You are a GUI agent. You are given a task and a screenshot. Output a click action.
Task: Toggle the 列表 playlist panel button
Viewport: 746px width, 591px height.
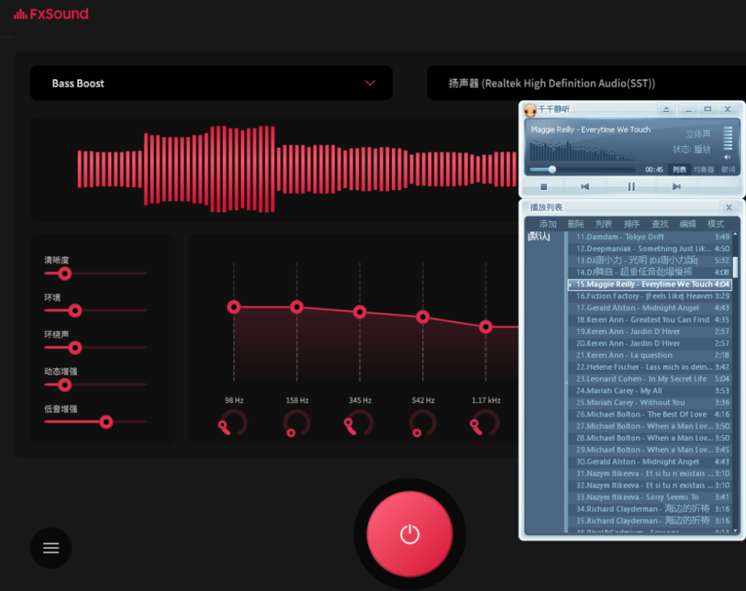pos(679,170)
